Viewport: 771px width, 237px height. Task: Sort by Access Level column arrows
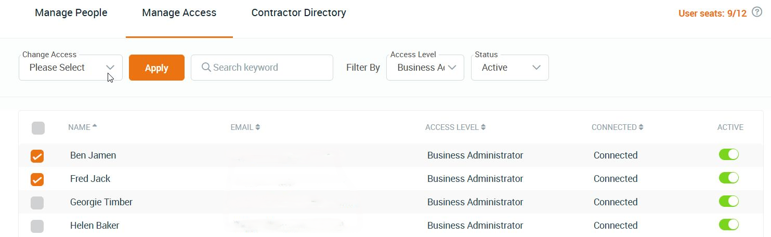(483, 127)
